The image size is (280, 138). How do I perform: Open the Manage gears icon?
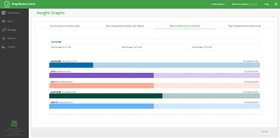point(4,30)
